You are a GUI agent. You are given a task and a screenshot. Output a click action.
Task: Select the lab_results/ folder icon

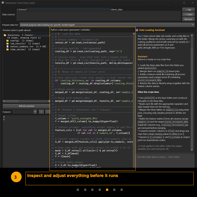[x=8, y=44]
